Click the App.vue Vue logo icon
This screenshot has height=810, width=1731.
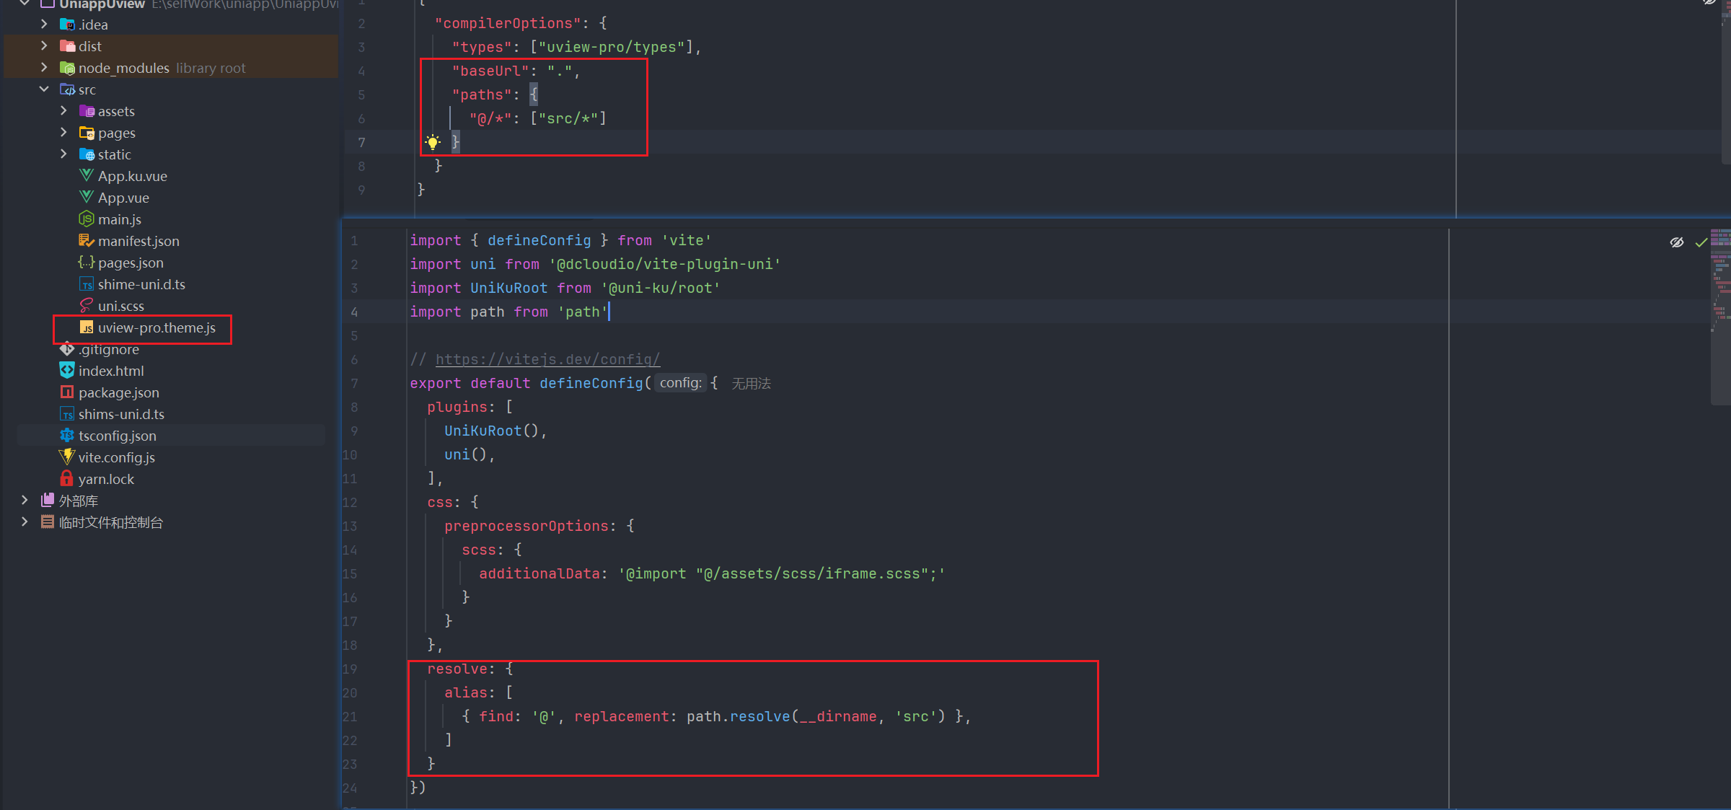point(87,197)
